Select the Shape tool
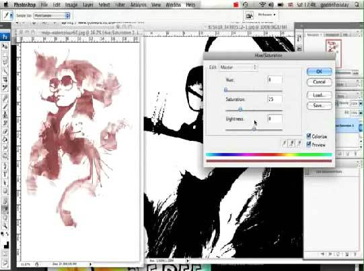Viewport: 364px width, 271px height. tap(5, 191)
